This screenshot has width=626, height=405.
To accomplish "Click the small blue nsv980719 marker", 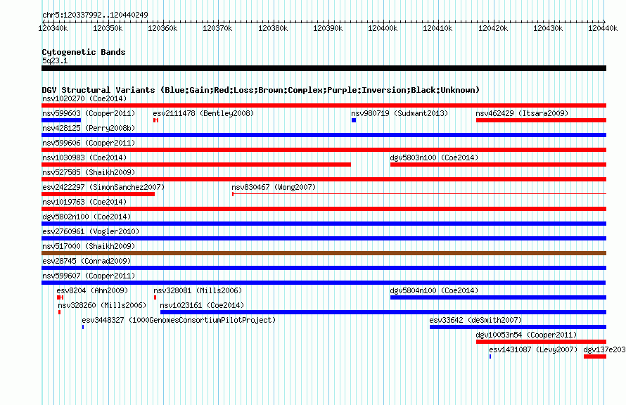I will click(354, 120).
